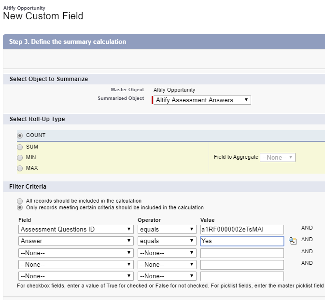Click 'Field to Aggregate' label
325x300 pixels.
(236, 157)
